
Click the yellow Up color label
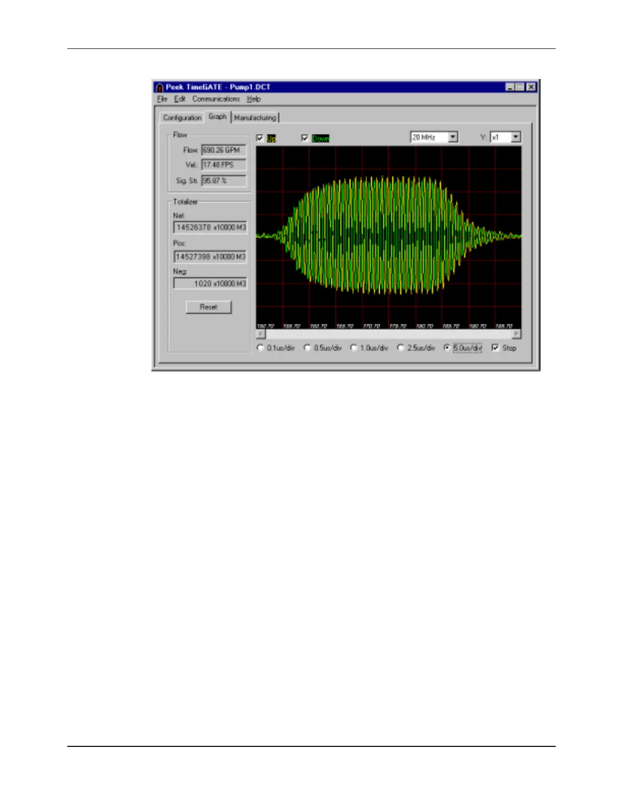(271, 138)
